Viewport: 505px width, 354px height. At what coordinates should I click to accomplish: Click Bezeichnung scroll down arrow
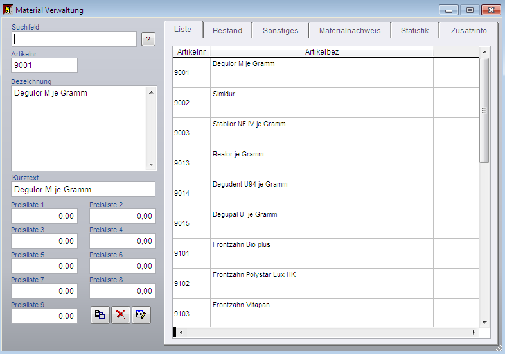click(151, 165)
